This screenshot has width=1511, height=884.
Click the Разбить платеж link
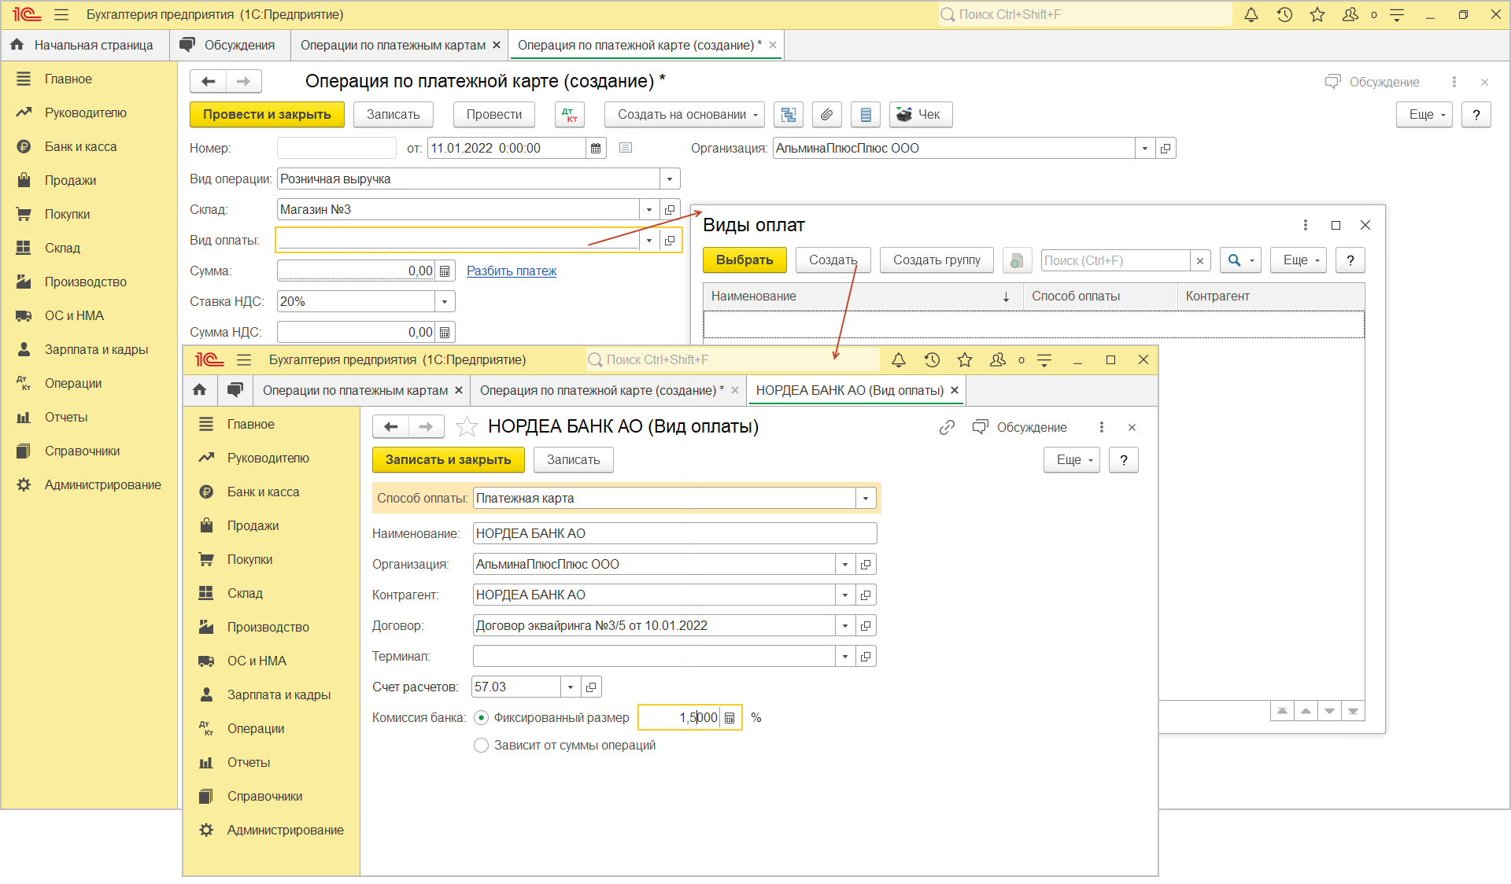pyautogui.click(x=511, y=271)
